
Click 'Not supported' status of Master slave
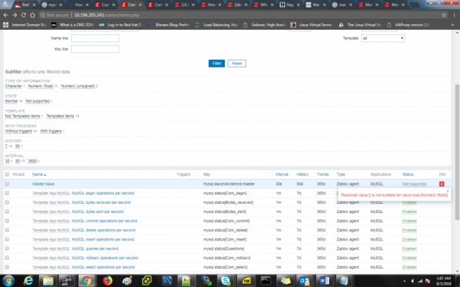[414, 184]
